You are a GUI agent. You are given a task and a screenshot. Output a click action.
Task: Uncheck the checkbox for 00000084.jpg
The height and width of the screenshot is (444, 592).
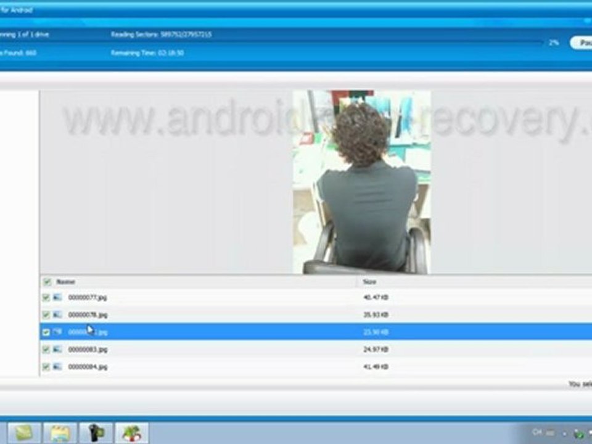point(46,367)
